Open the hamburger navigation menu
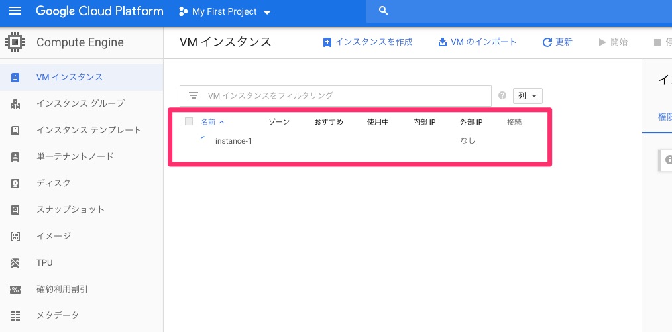This screenshot has height=332, width=672. (15, 11)
